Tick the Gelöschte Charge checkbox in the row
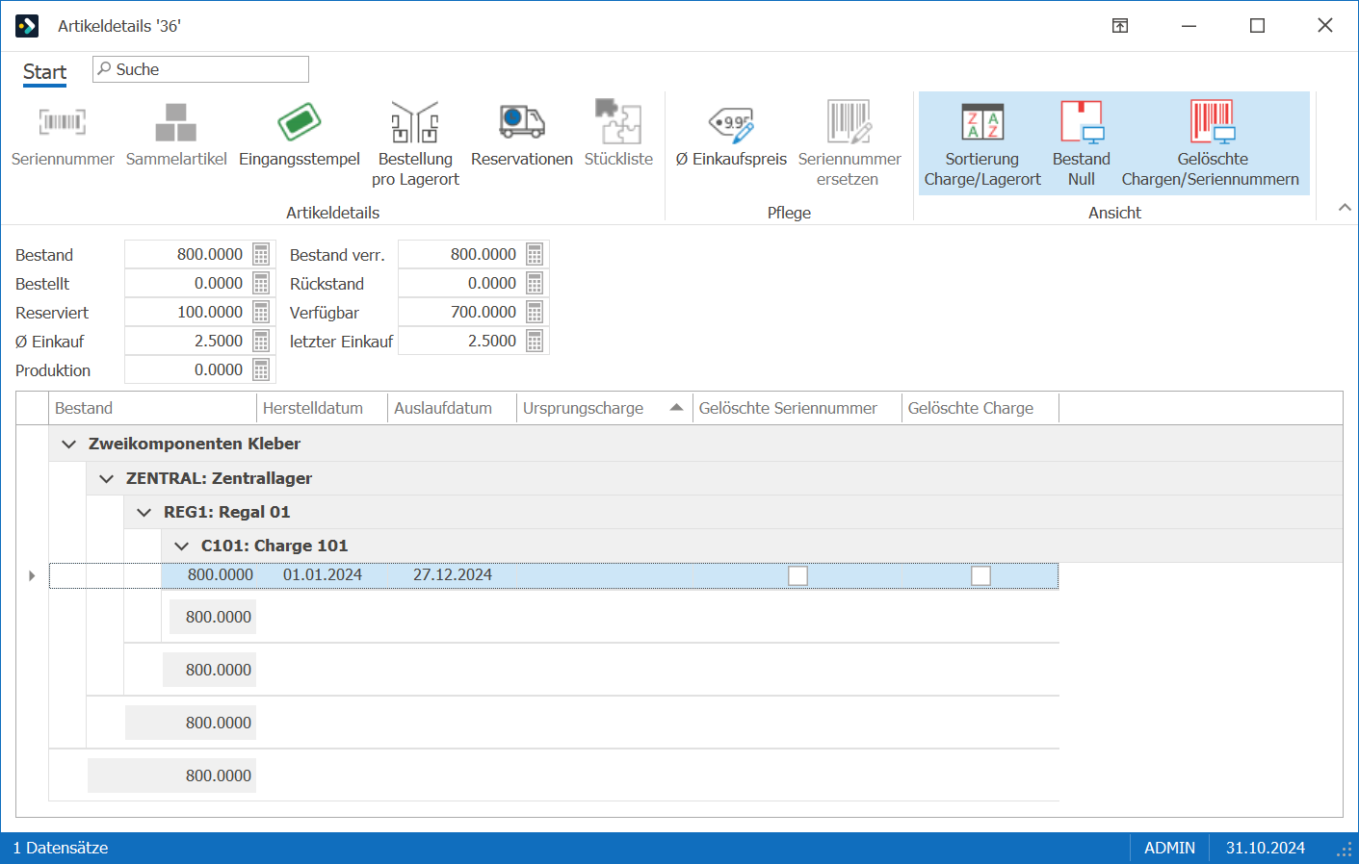This screenshot has width=1359, height=864. 980,575
